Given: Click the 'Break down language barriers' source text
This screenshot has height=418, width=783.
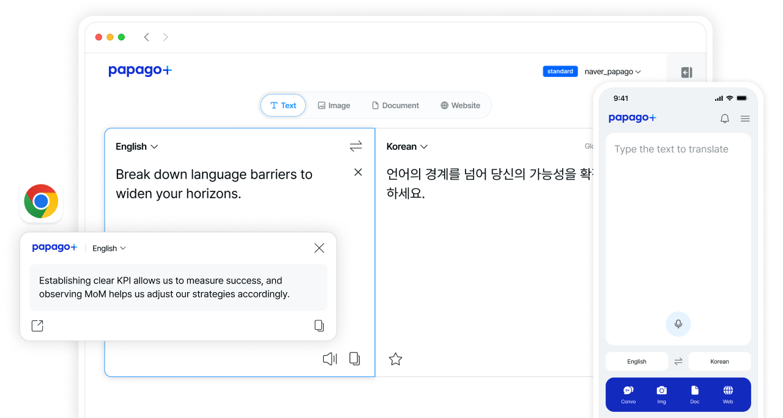Looking at the screenshot, I should [214, 184].
